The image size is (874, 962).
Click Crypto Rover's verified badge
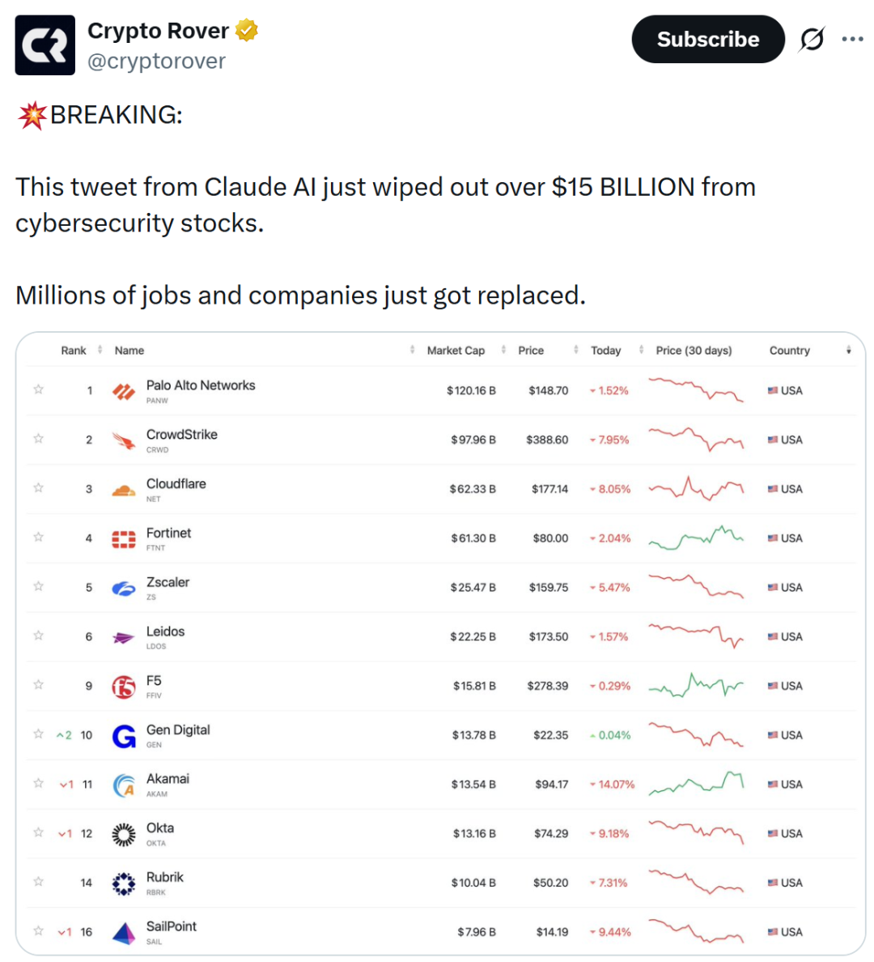[x=245, y=30]
